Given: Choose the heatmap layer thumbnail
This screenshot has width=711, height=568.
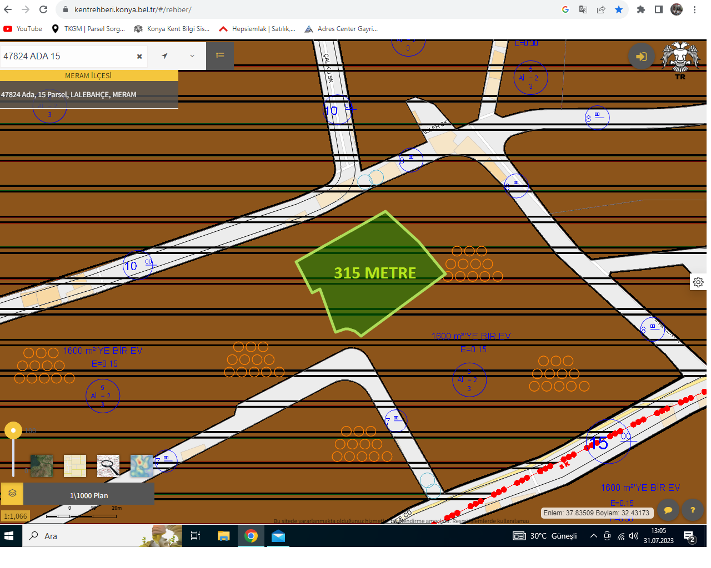Looking at the screenshot, I should click(x=142, y=466).
